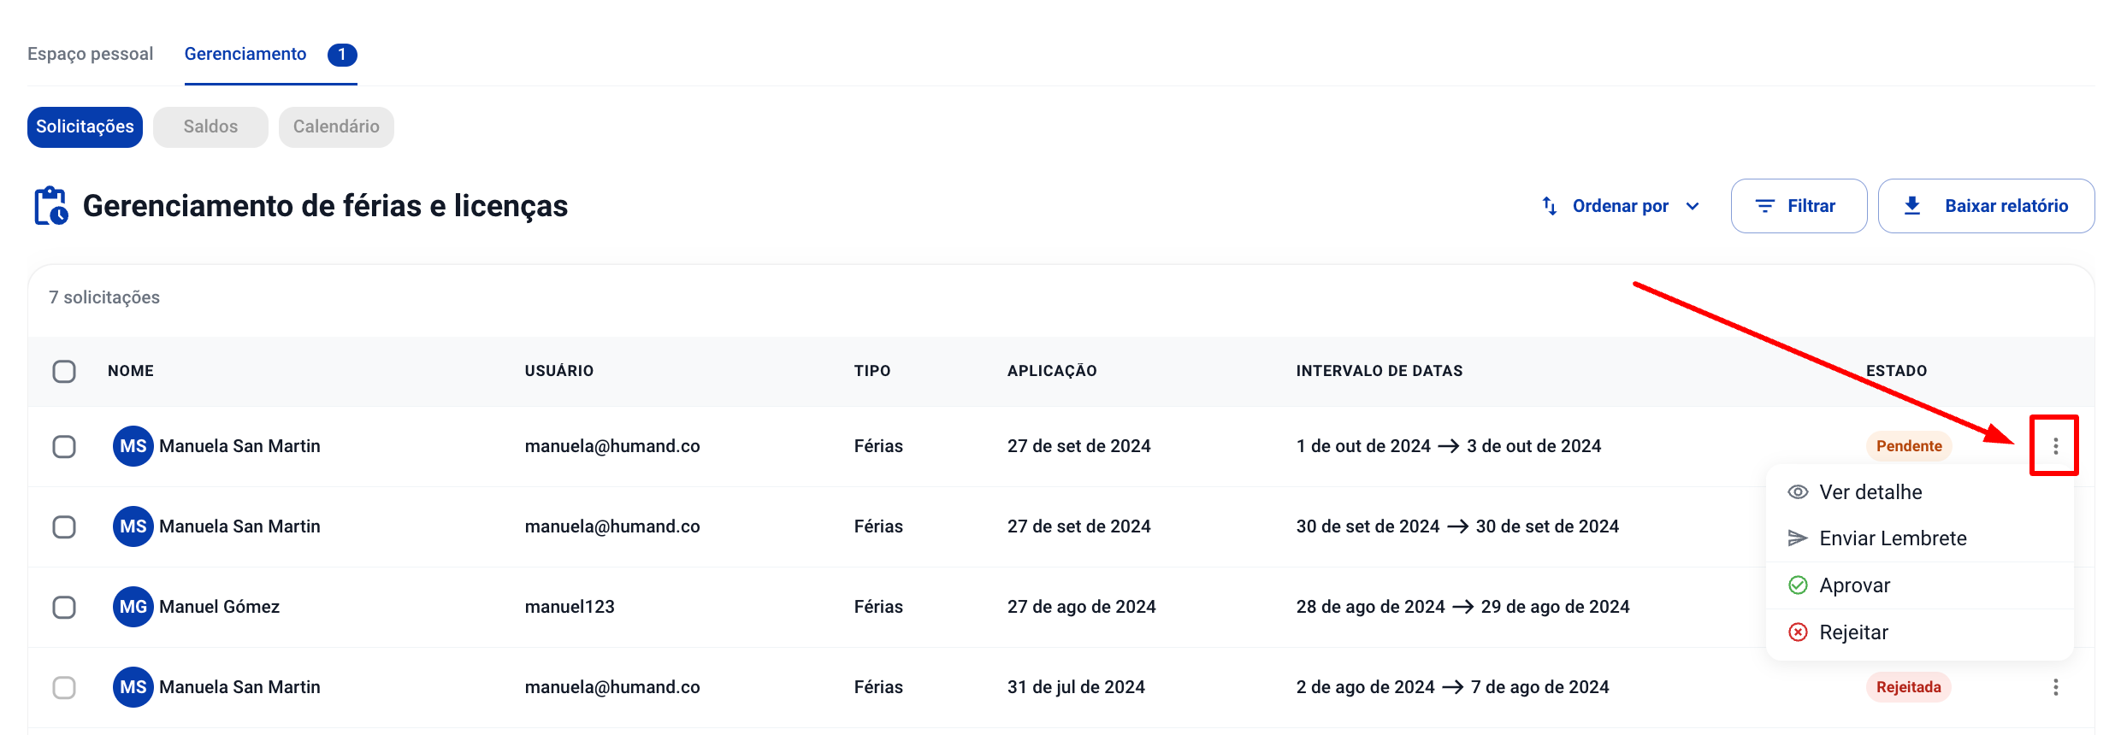
Task: Click the 7 solicitações count text
Action: point(104,297)
